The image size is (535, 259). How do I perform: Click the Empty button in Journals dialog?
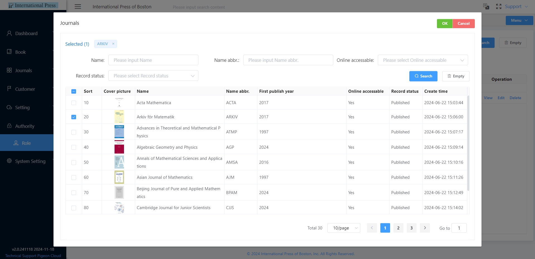[x=456, y=76]
